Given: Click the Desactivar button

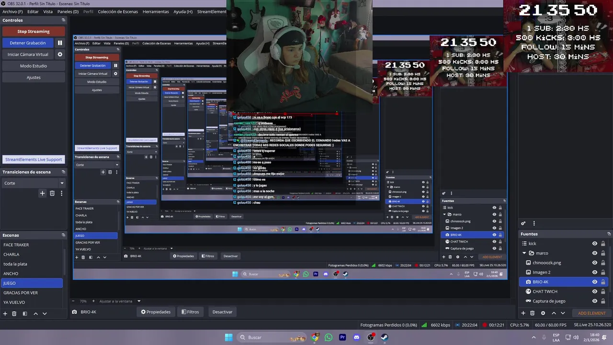Looking at the screenshot, I should tap(222, 312).
